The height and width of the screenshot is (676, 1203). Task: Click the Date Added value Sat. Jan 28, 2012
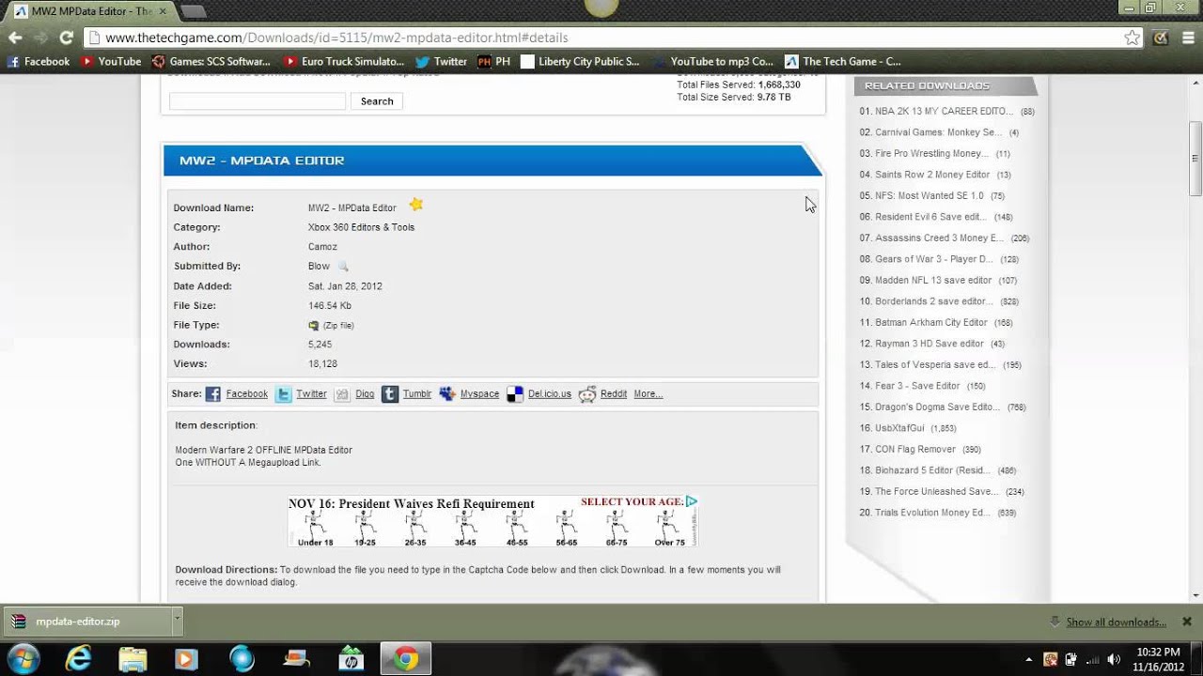tap(345, 286)
